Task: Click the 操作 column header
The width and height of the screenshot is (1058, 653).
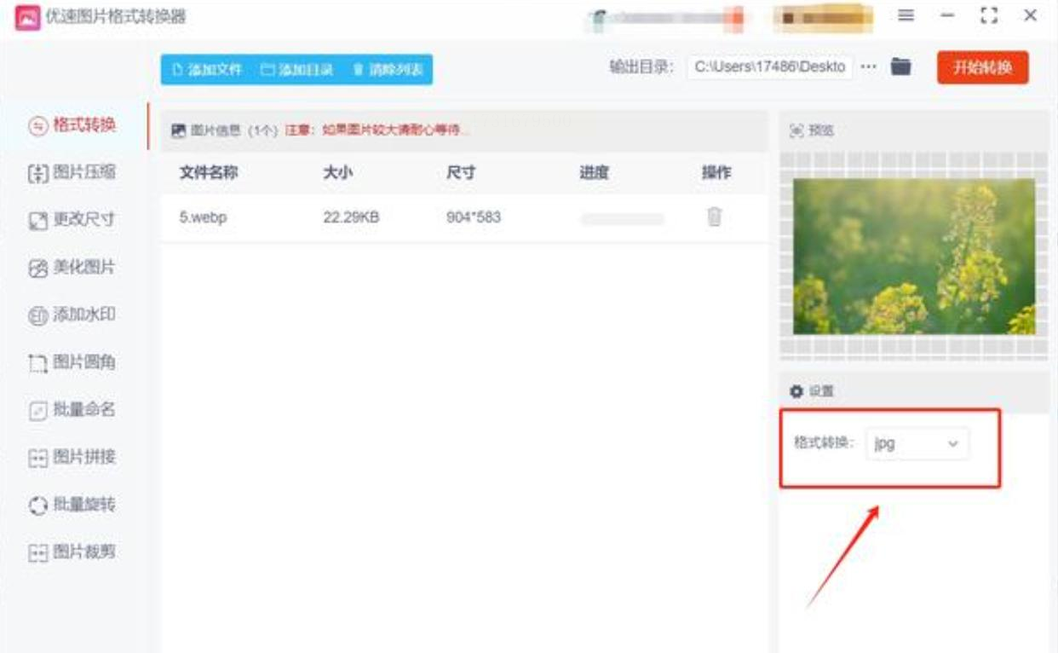Action: pos(716,173)
